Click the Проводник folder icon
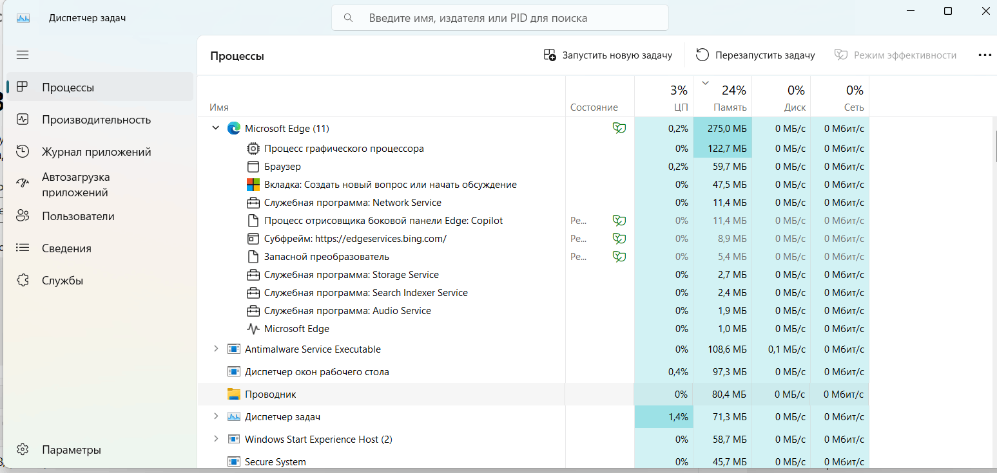 [233, 394]
